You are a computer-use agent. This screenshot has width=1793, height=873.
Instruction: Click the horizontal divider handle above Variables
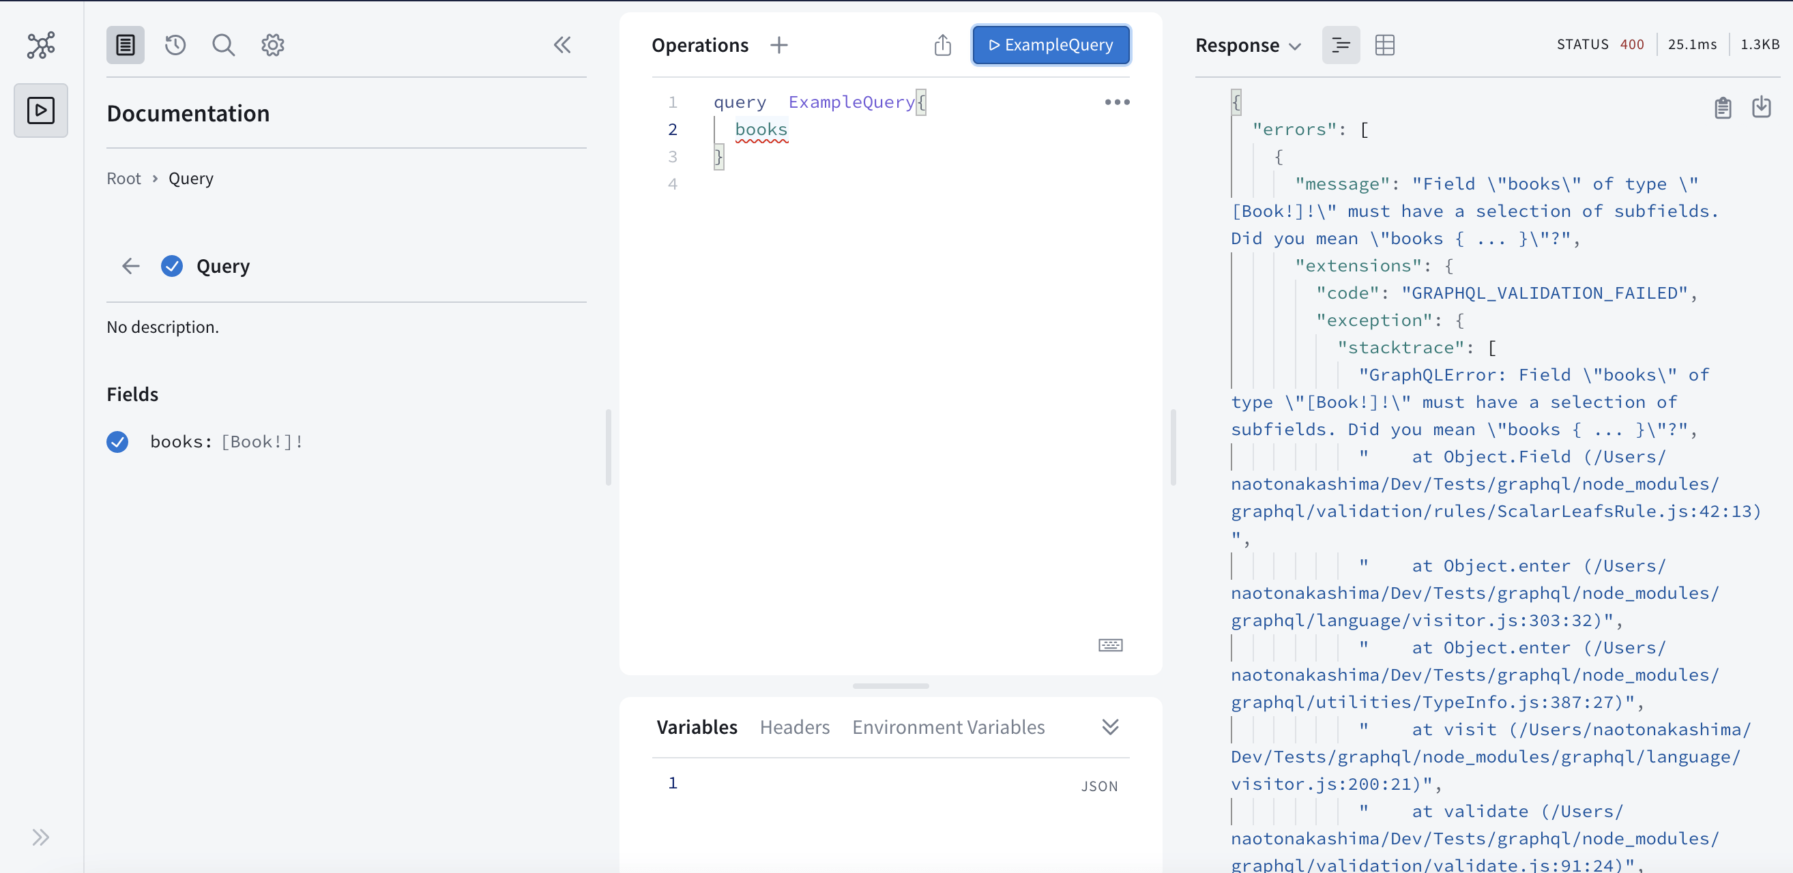click(890, 686)
